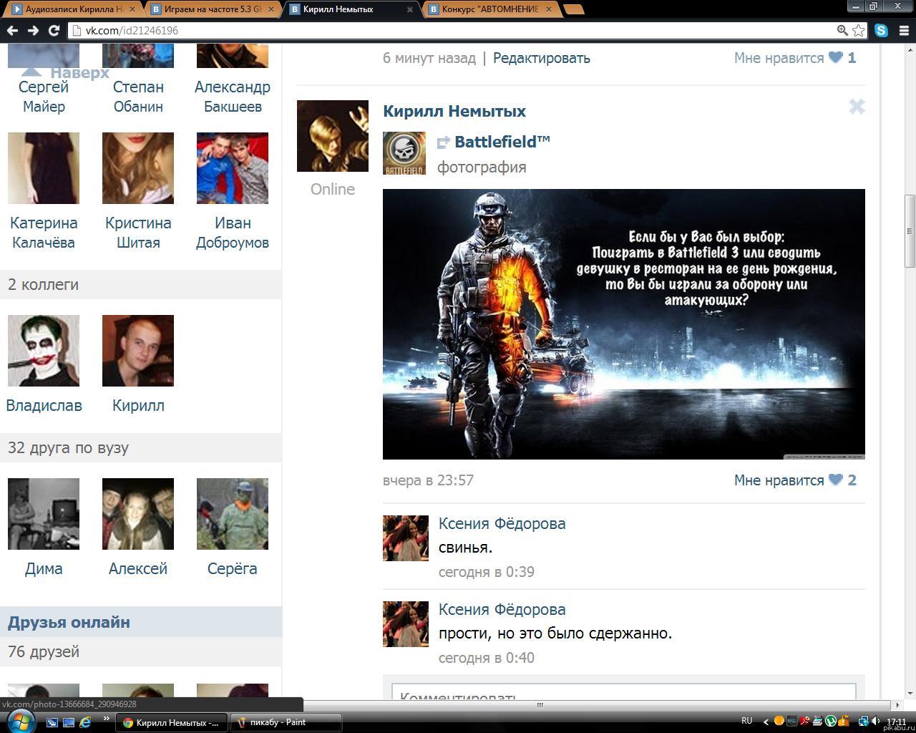Bookmark page with the star icon
This screenshot has width=916, height=733.
tap(858, 31)
